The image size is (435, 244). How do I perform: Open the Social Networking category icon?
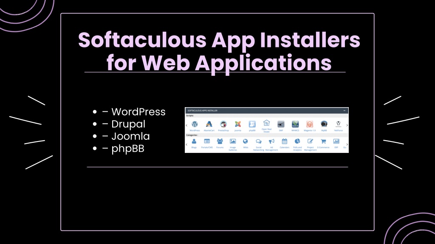click(259, 141)
